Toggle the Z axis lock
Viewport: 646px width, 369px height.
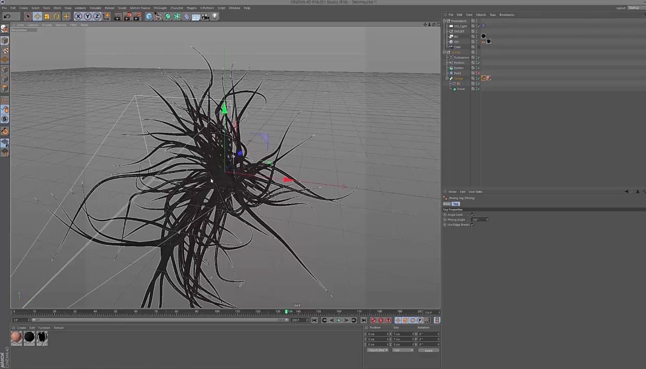tap(97, 16)
